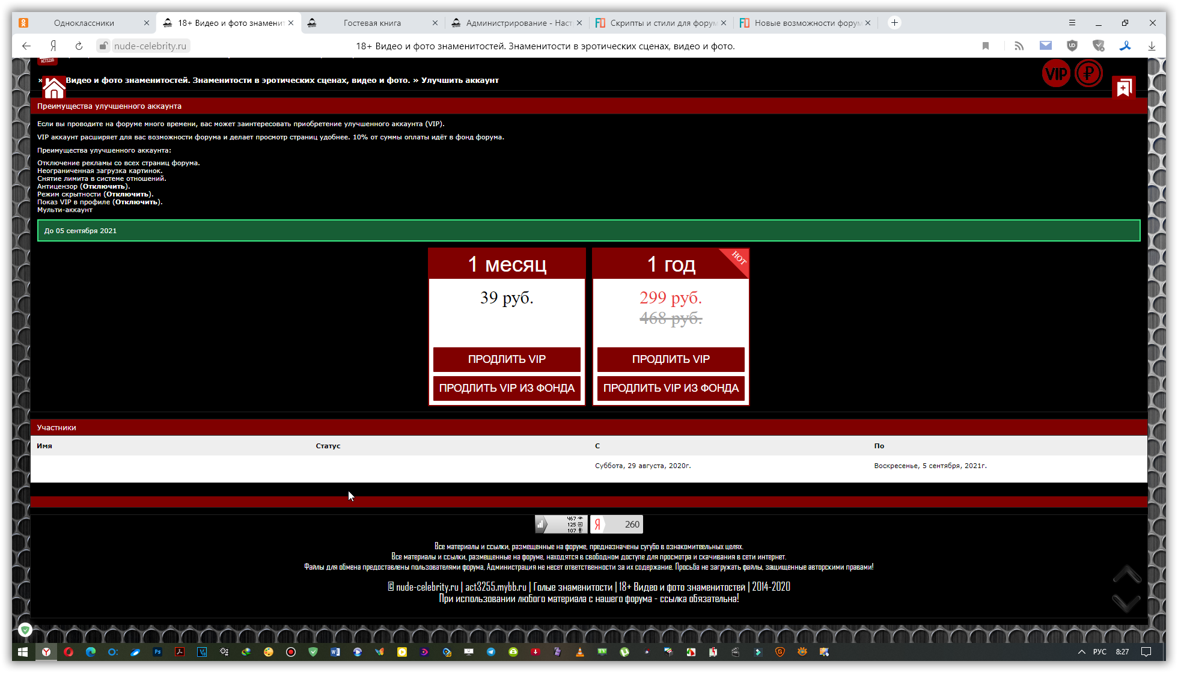The height and width of the screenshot is (673, 1178).
Task: Show hidden system tray icons chevron
Action: click(x=1081, y=652)
